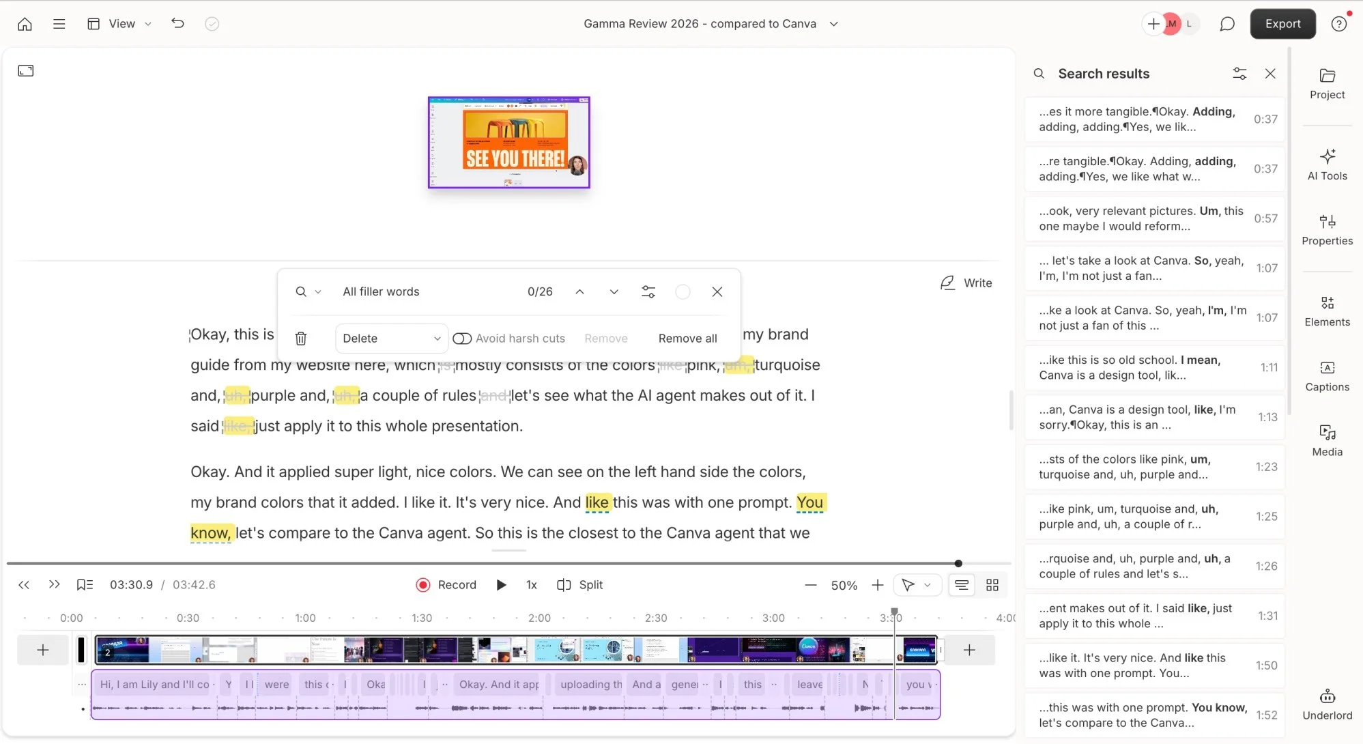Open the Project tab in sidebar

click(x=1327, y=83)
